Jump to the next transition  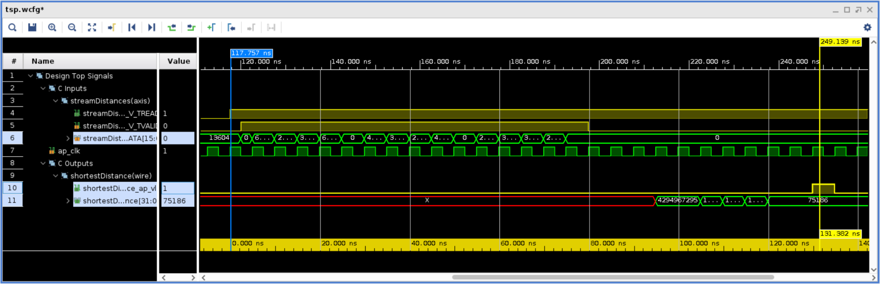pyautogui.click(x=191, y=27)
